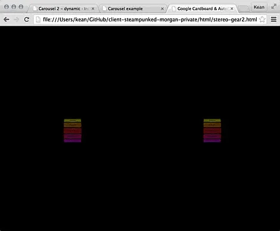Select the magenta bar in the right stereo view

[x=212, y=136]
